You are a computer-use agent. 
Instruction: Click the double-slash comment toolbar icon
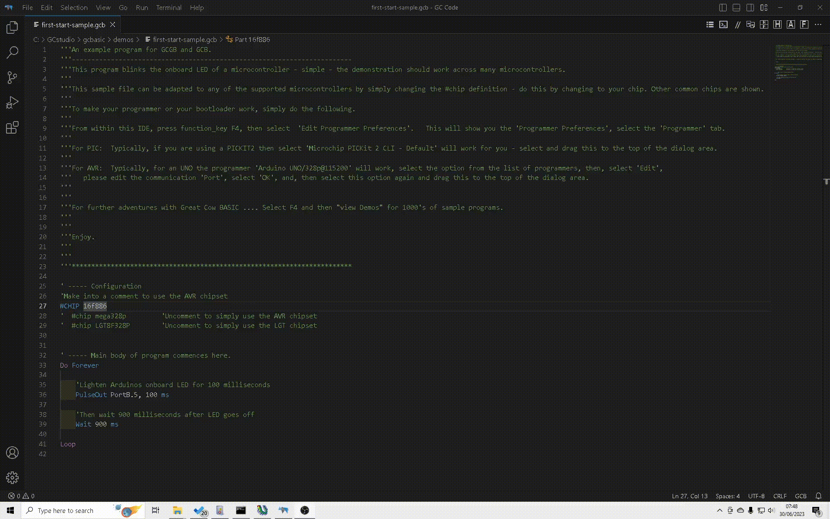pyautogui.click(x=737, y=25)
